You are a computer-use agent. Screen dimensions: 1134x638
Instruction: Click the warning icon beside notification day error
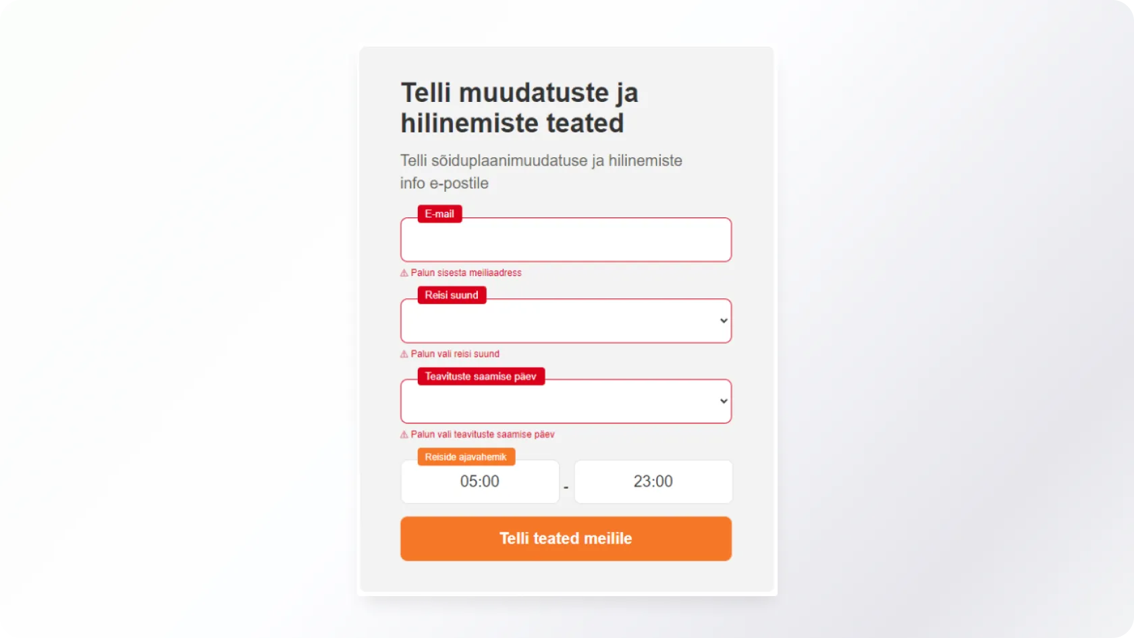pyautogui.click(x=404, y=435)
